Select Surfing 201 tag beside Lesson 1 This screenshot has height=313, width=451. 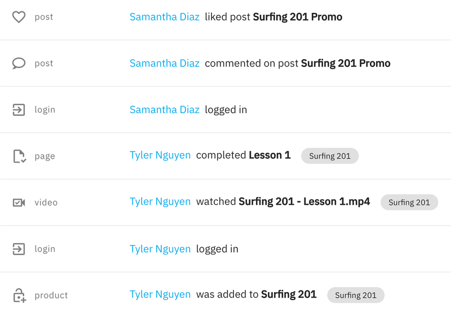pyautogui.click(x=330, y=156)
